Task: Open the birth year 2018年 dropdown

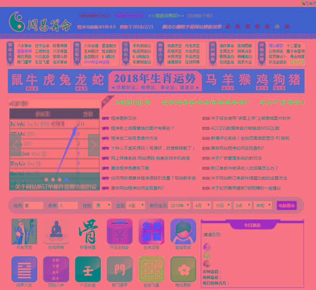Action: (x=179, y=205)
